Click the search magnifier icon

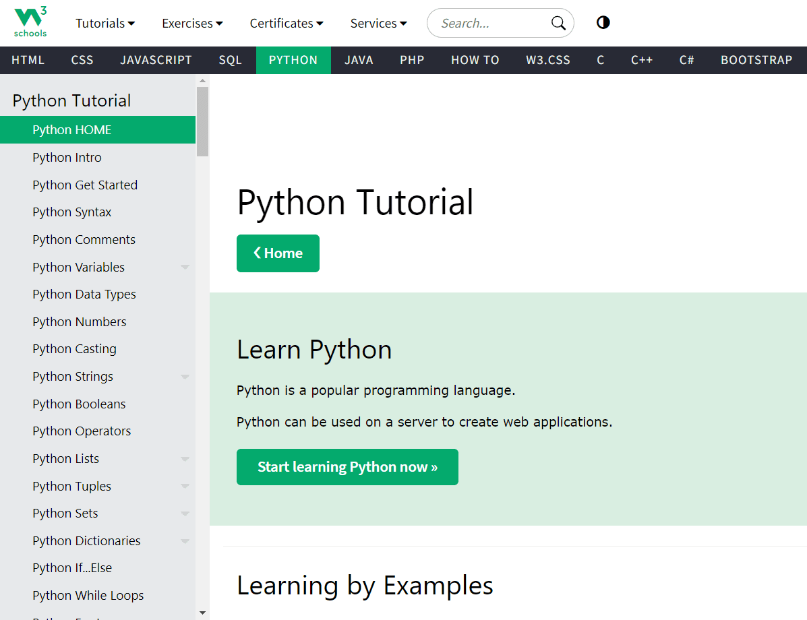558,24
